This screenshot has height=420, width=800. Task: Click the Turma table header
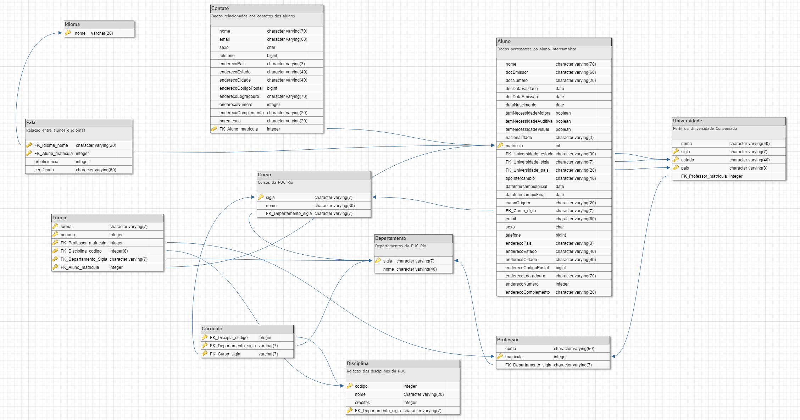(107, 218)
